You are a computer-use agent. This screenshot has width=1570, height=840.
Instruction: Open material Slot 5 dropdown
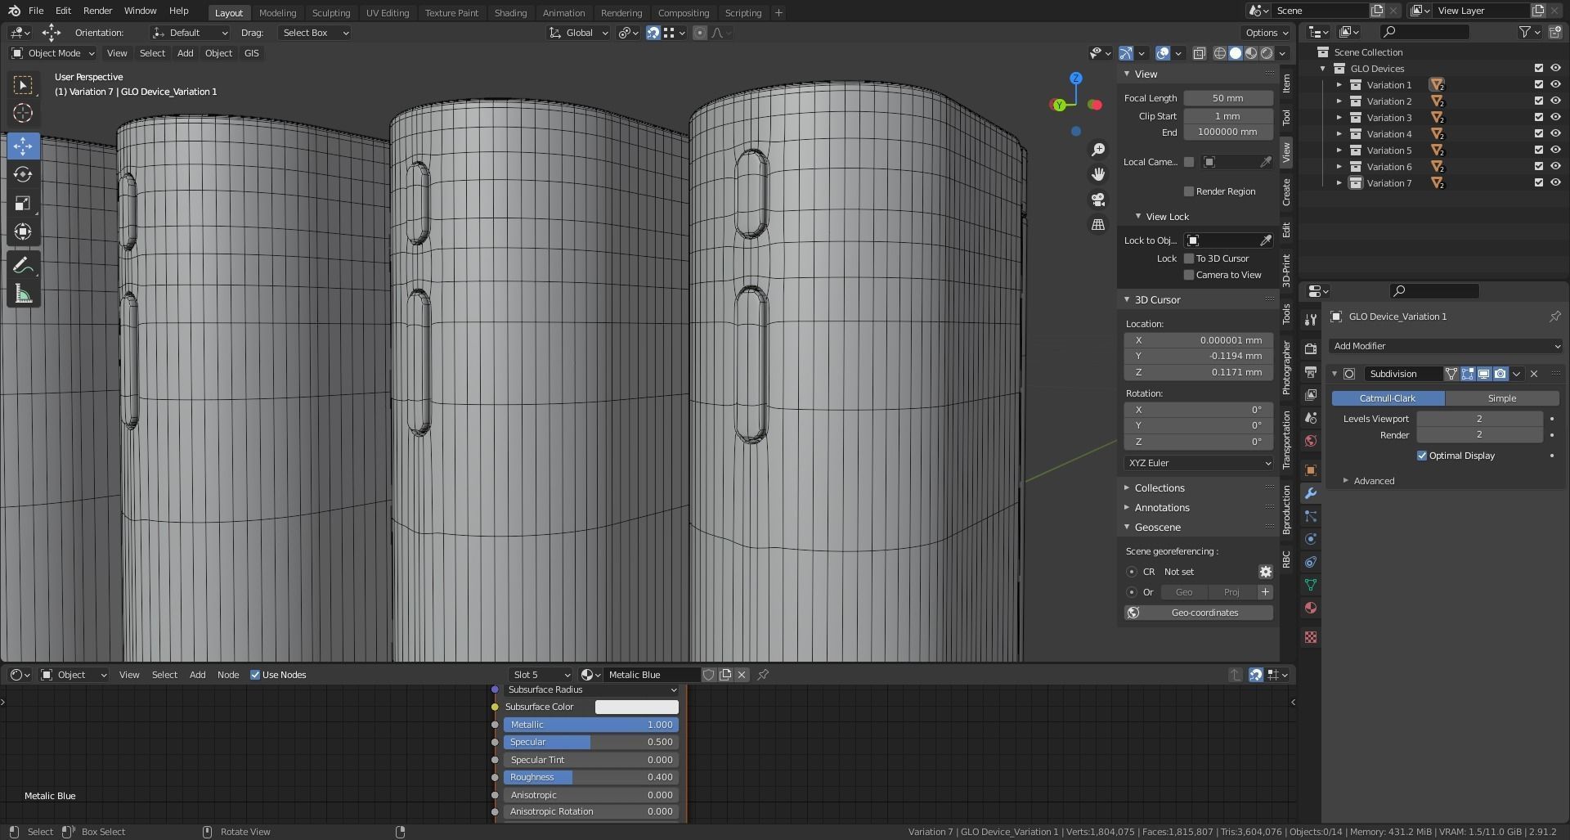(541, 675)
